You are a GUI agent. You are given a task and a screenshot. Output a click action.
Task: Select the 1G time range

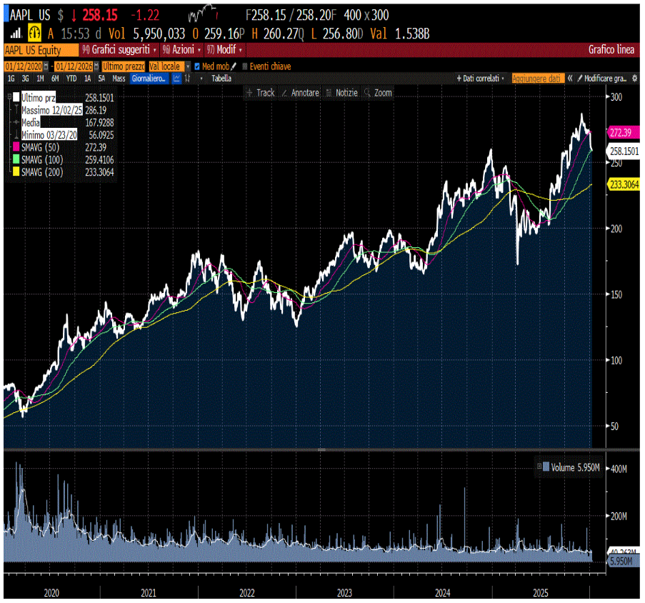point(11,79)
